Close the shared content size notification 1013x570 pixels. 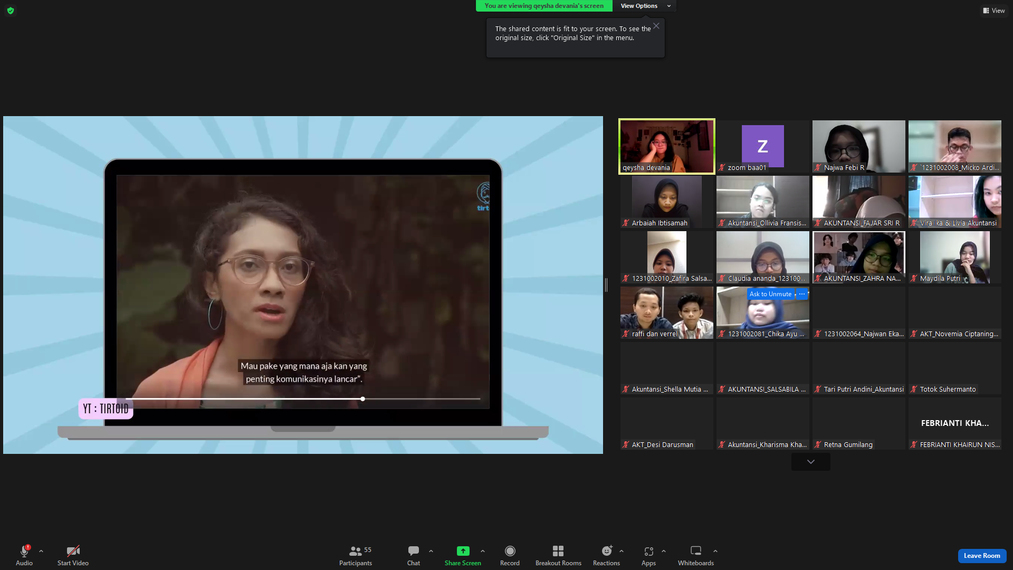coord(656,26)
